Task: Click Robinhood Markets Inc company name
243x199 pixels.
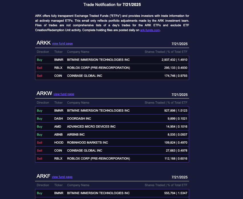Action: pos(87,142)
